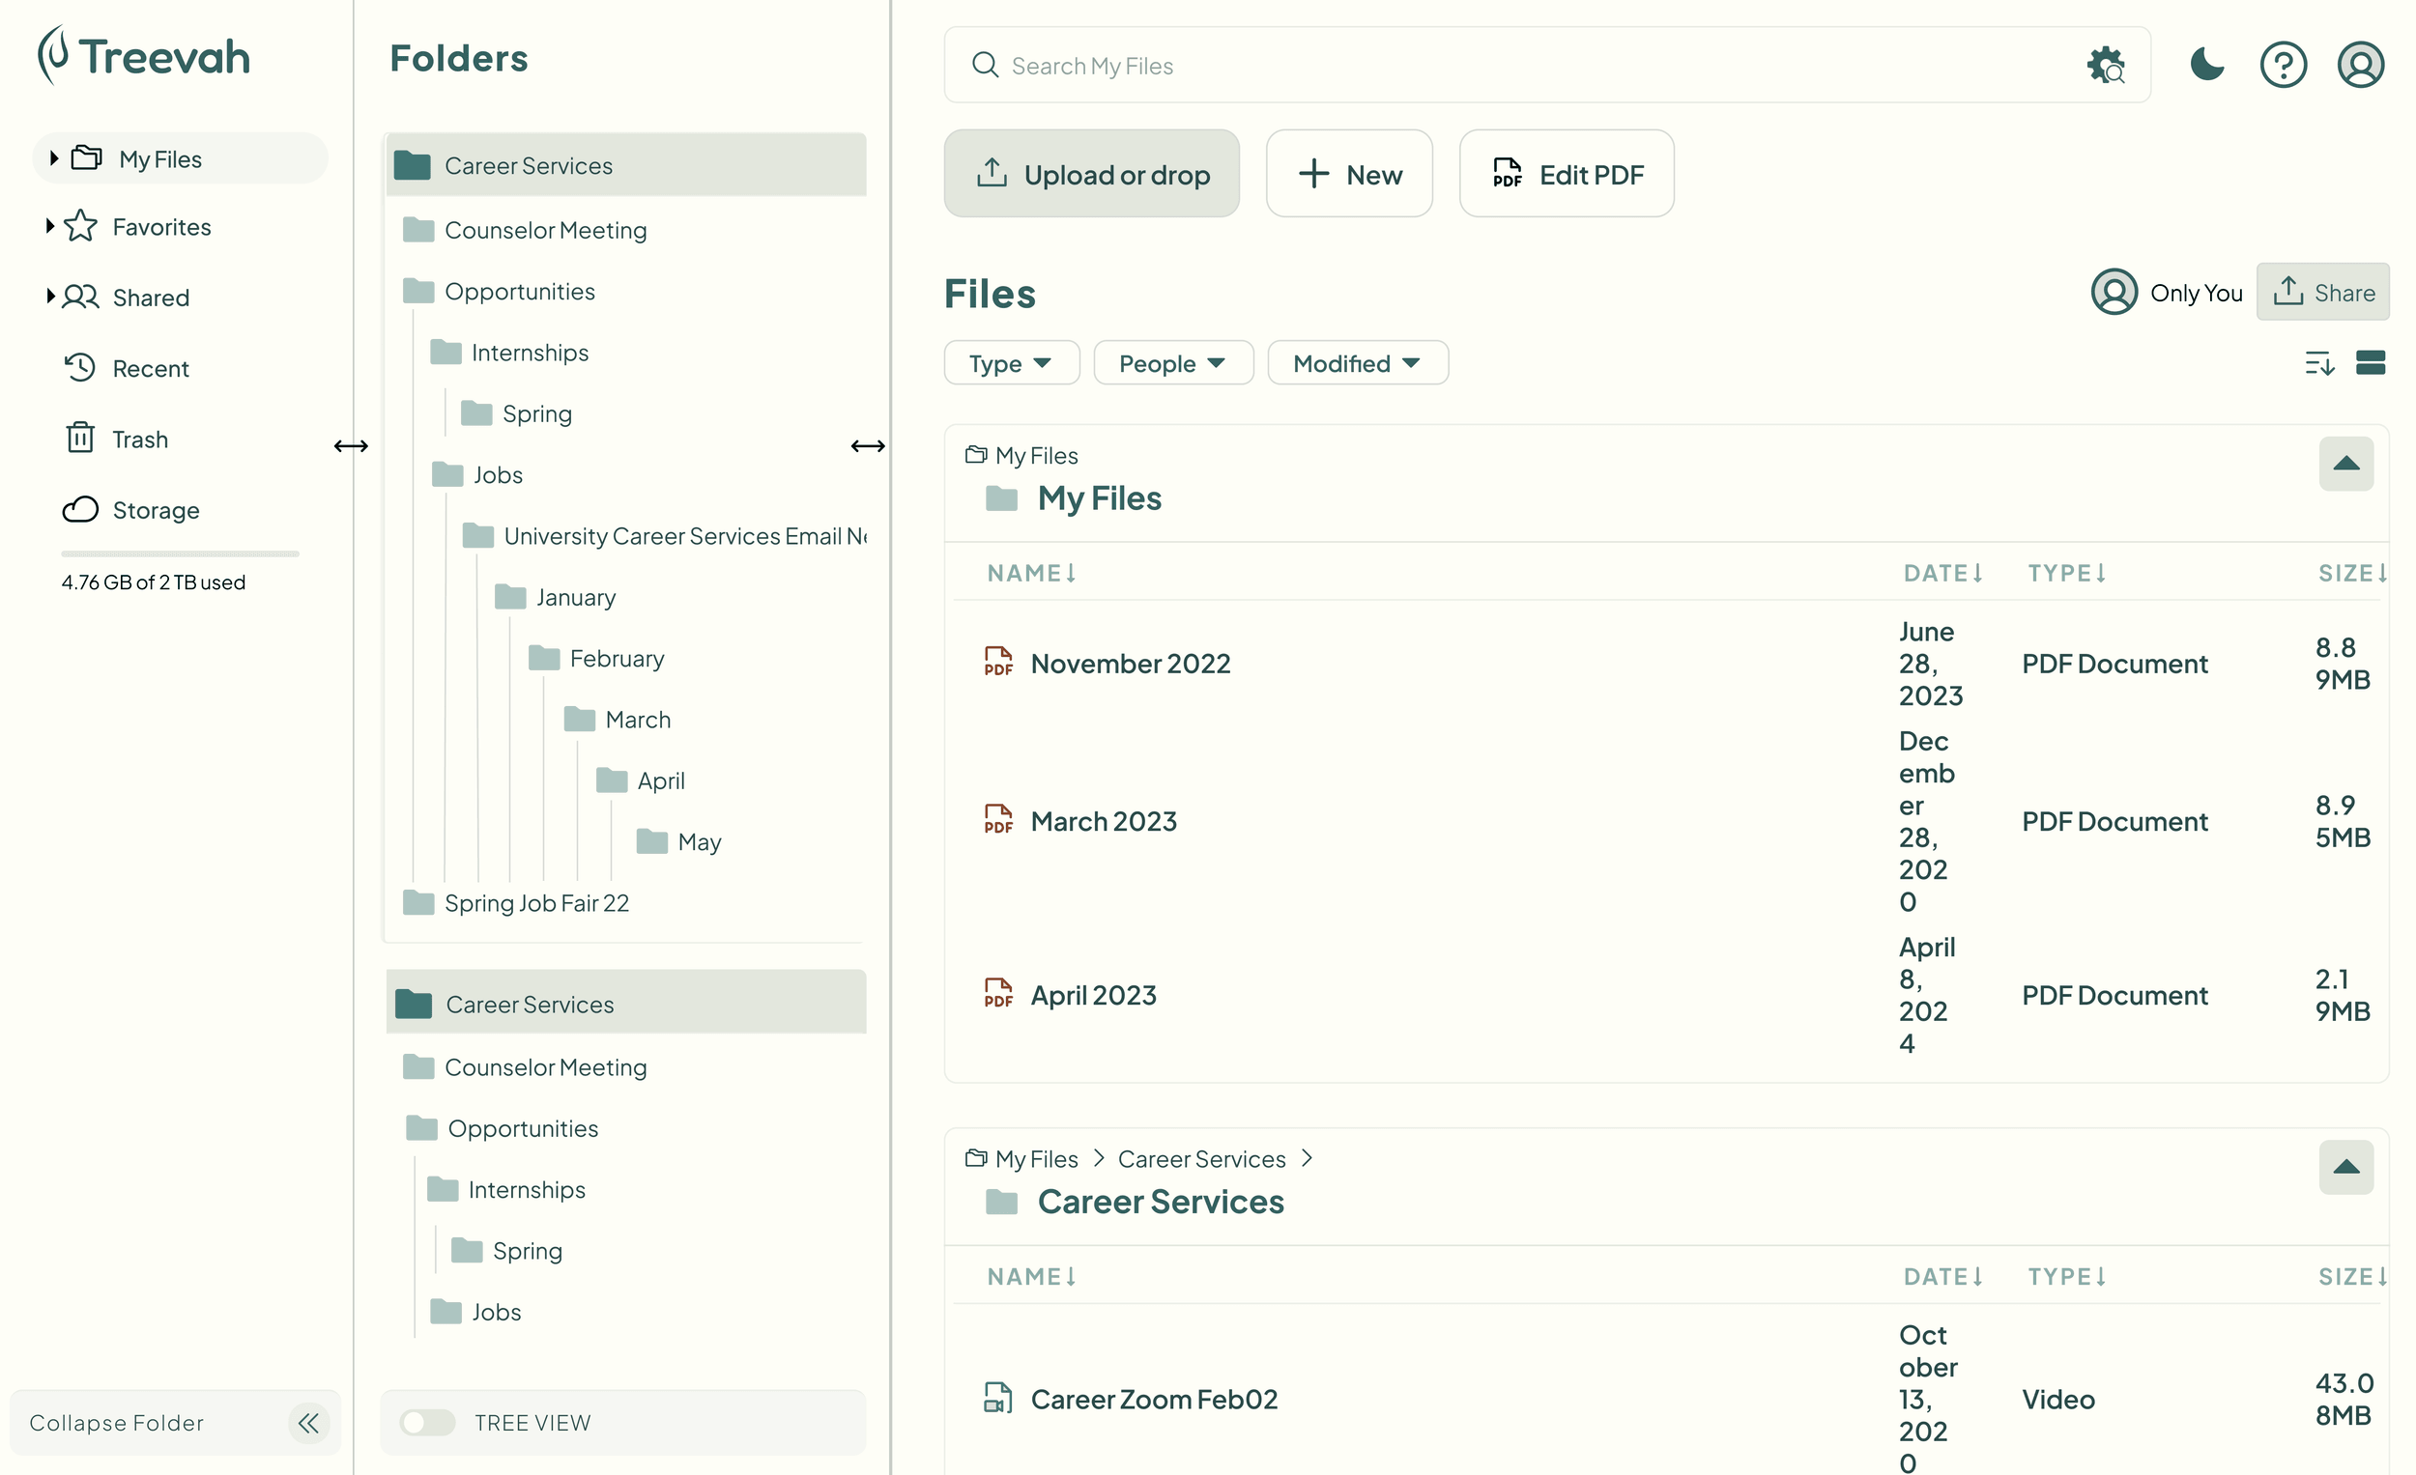
Task: Open Shared in the sidebar
Action: [151, 298]
